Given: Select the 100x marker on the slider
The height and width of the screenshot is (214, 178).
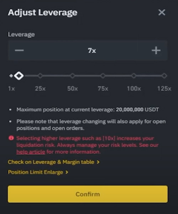Looking at the screenshot, I should pos(134,76).
